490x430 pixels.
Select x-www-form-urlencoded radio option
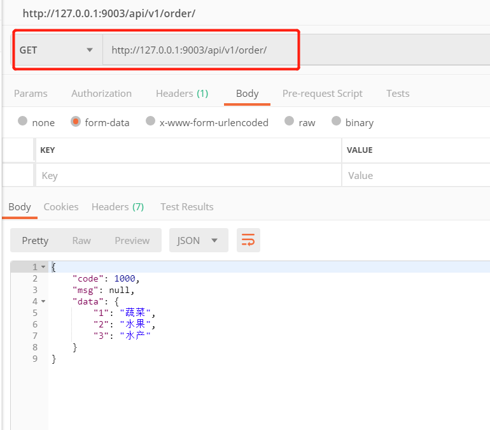tap(150, 121)
